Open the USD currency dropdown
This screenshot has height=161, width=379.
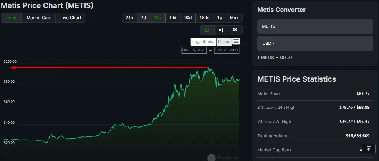pos(268,43)
